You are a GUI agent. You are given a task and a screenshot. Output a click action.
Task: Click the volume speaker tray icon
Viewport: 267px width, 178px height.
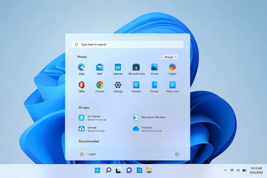(238, 170)
